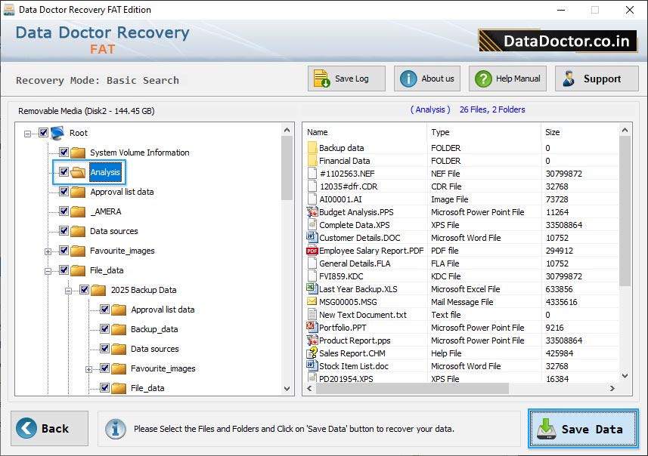The width and height of the screenshot is (648, 456).
Task: Open About us info icon
Action: point(408,79)
